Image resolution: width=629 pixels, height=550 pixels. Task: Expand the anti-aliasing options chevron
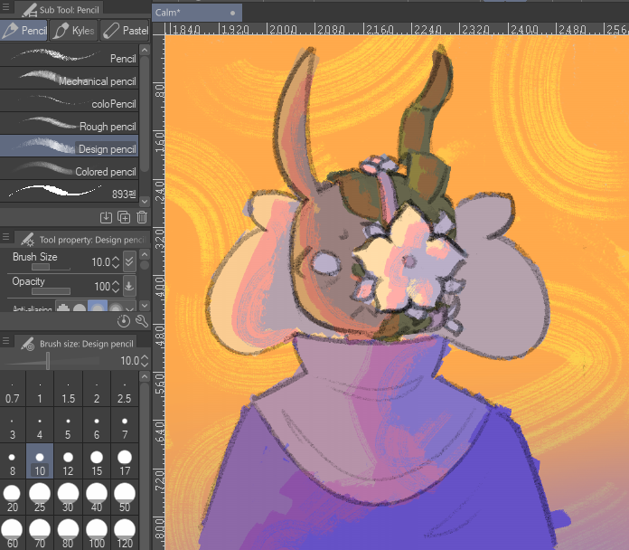129,308
